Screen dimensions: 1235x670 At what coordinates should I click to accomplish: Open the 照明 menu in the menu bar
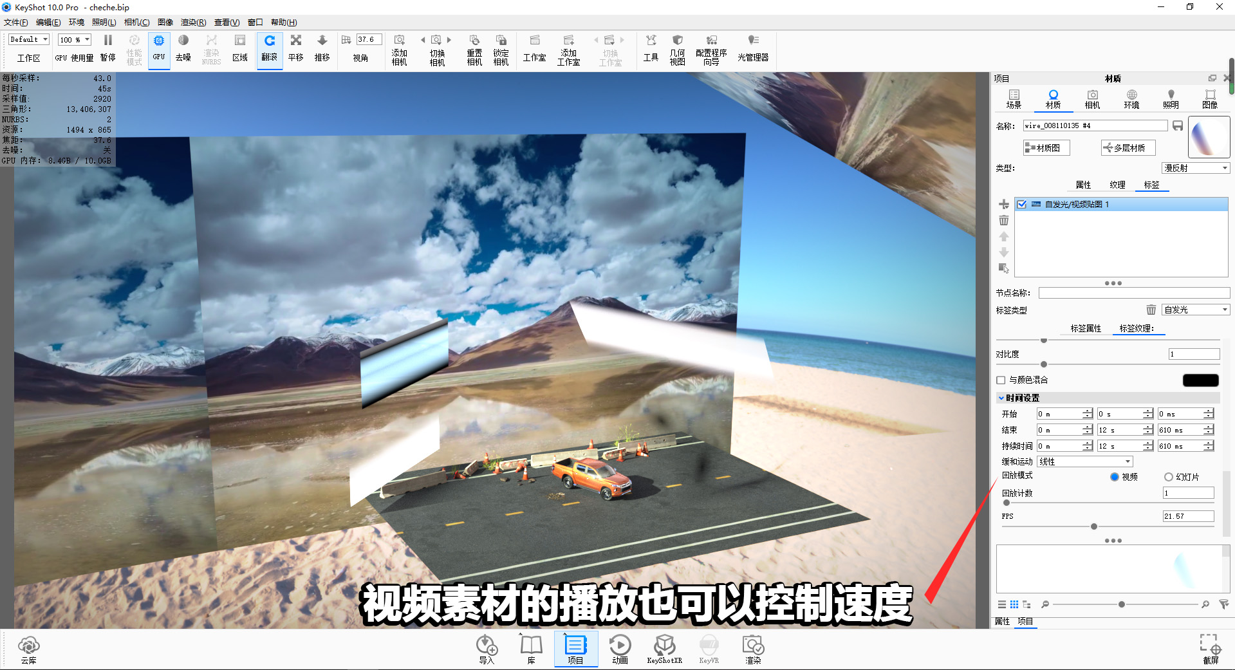pos(104,22)
